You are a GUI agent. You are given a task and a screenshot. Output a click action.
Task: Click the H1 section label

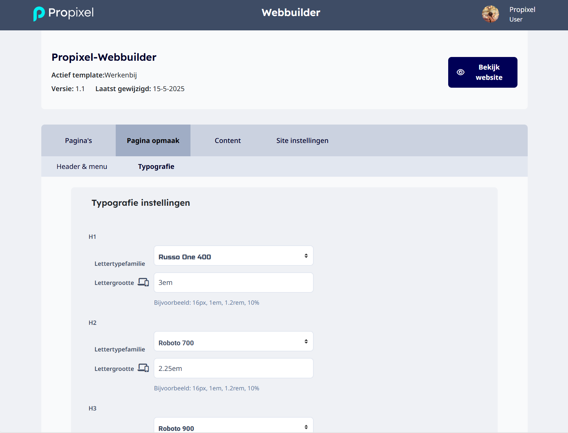point(92,237)
